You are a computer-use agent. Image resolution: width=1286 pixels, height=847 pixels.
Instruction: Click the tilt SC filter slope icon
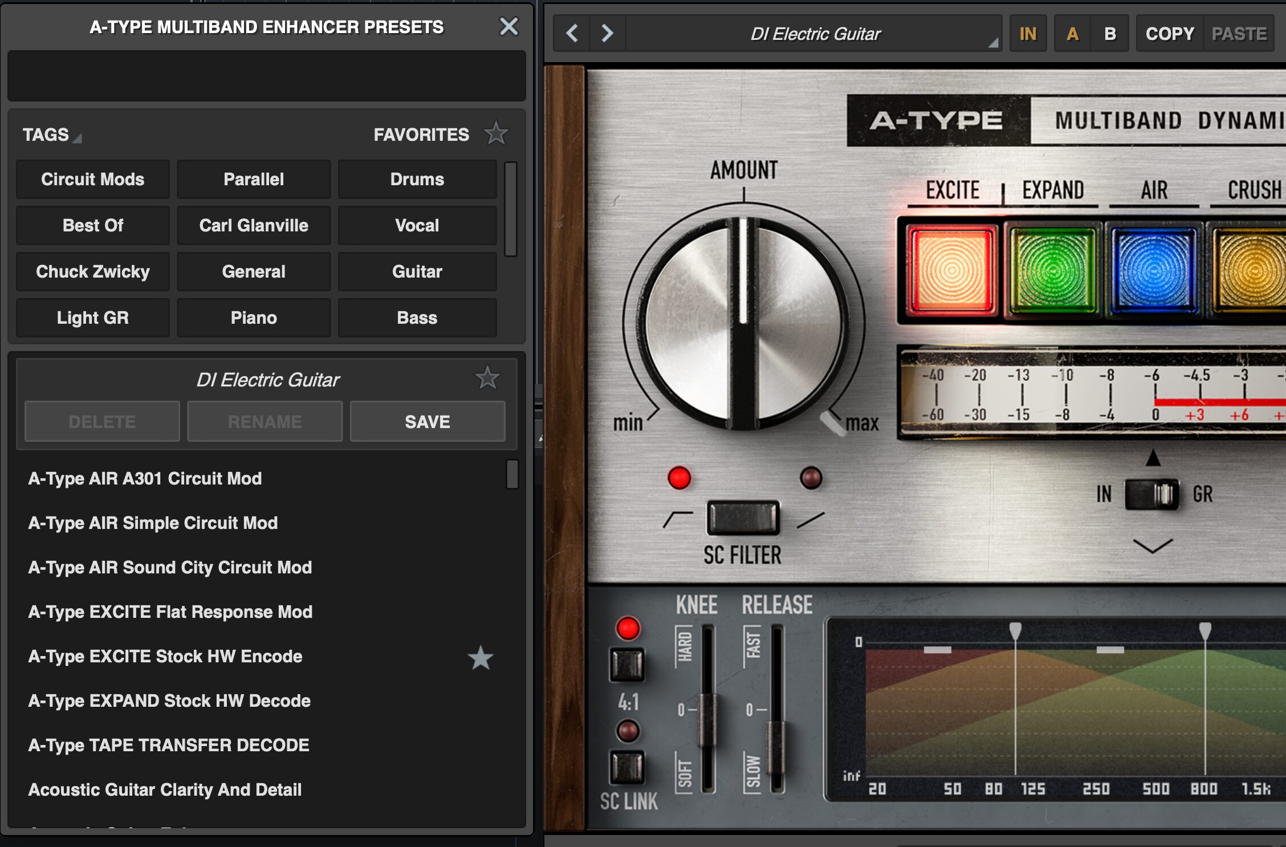click(x=810, y=520)
